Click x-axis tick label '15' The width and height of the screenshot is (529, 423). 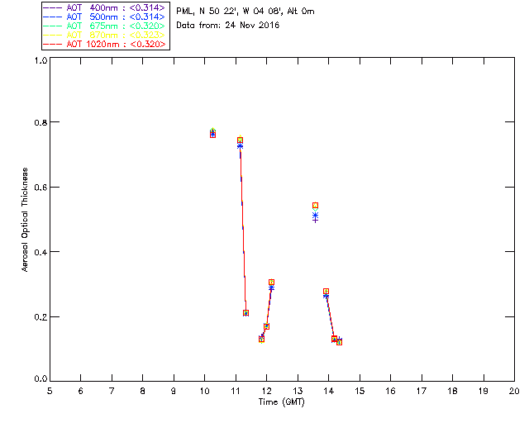pos(360,391)
